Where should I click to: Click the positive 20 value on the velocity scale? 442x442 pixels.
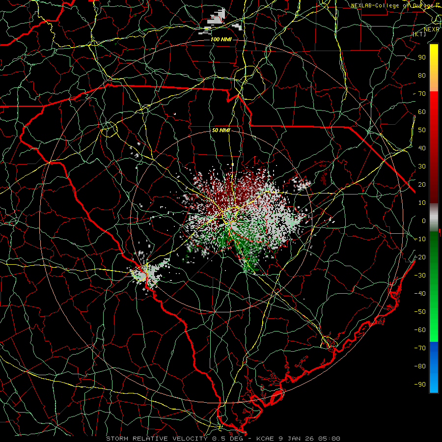click(x=422, y=184)
